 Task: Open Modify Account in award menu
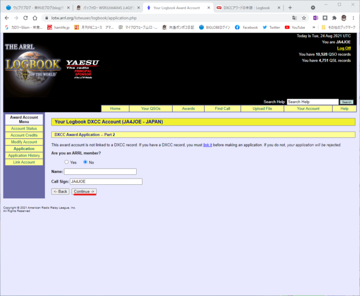pos(24,142)
